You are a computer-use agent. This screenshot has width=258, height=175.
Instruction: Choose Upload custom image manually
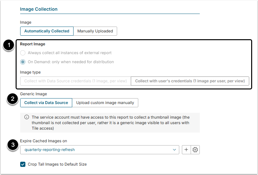pos(105,103)
